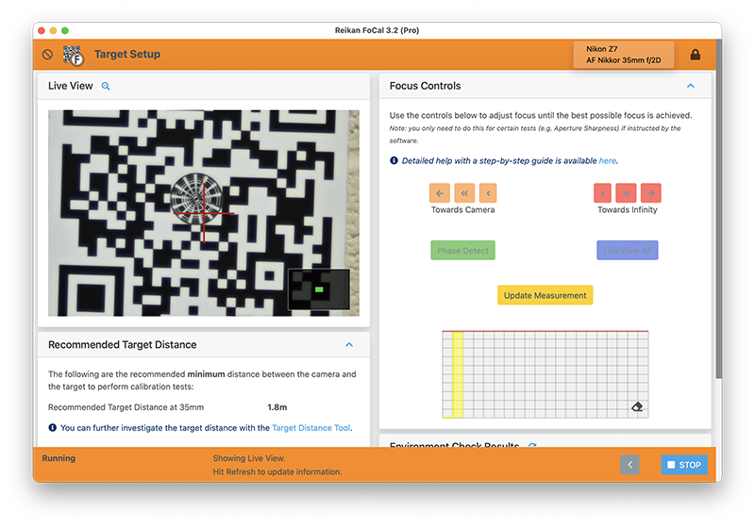Click info icon next to detailed help
This screenshot has width=755, height=526.
pyautogui.click(x=394, y=160)
